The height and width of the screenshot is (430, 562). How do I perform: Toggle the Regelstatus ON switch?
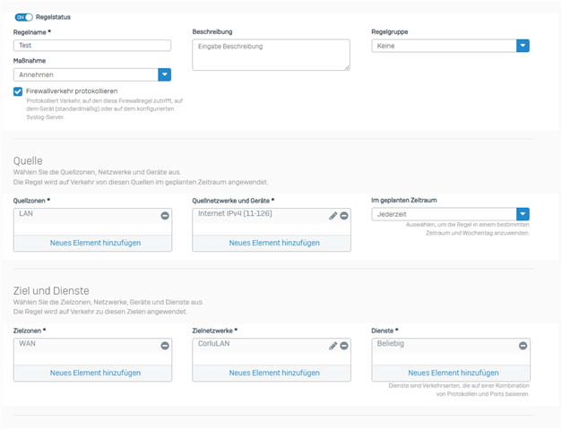coord(23,17)
